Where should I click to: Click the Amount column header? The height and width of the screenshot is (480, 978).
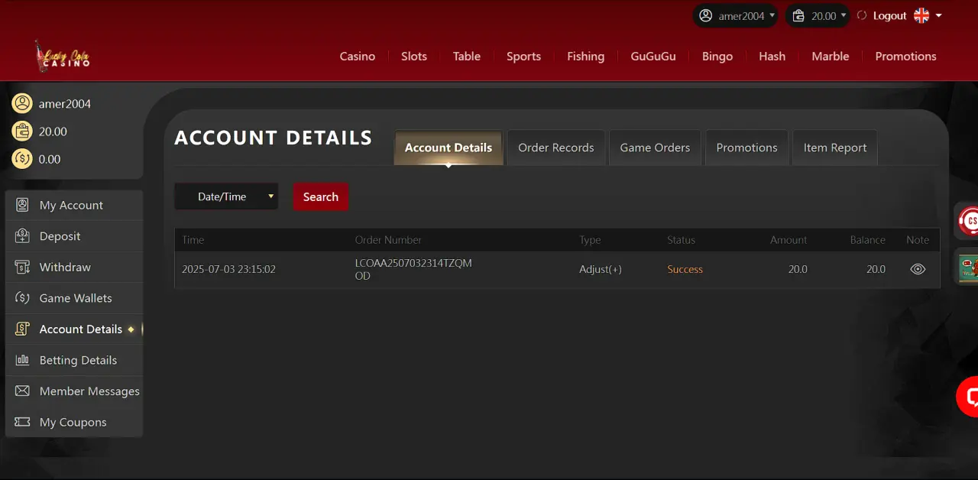point(789,240)
